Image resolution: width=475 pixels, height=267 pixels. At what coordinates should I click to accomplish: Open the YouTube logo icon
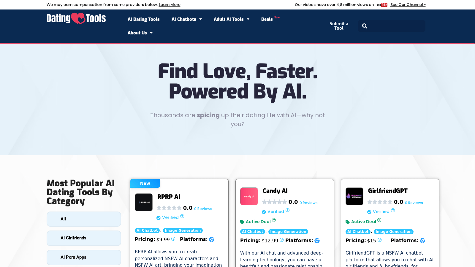pos(382,5)
